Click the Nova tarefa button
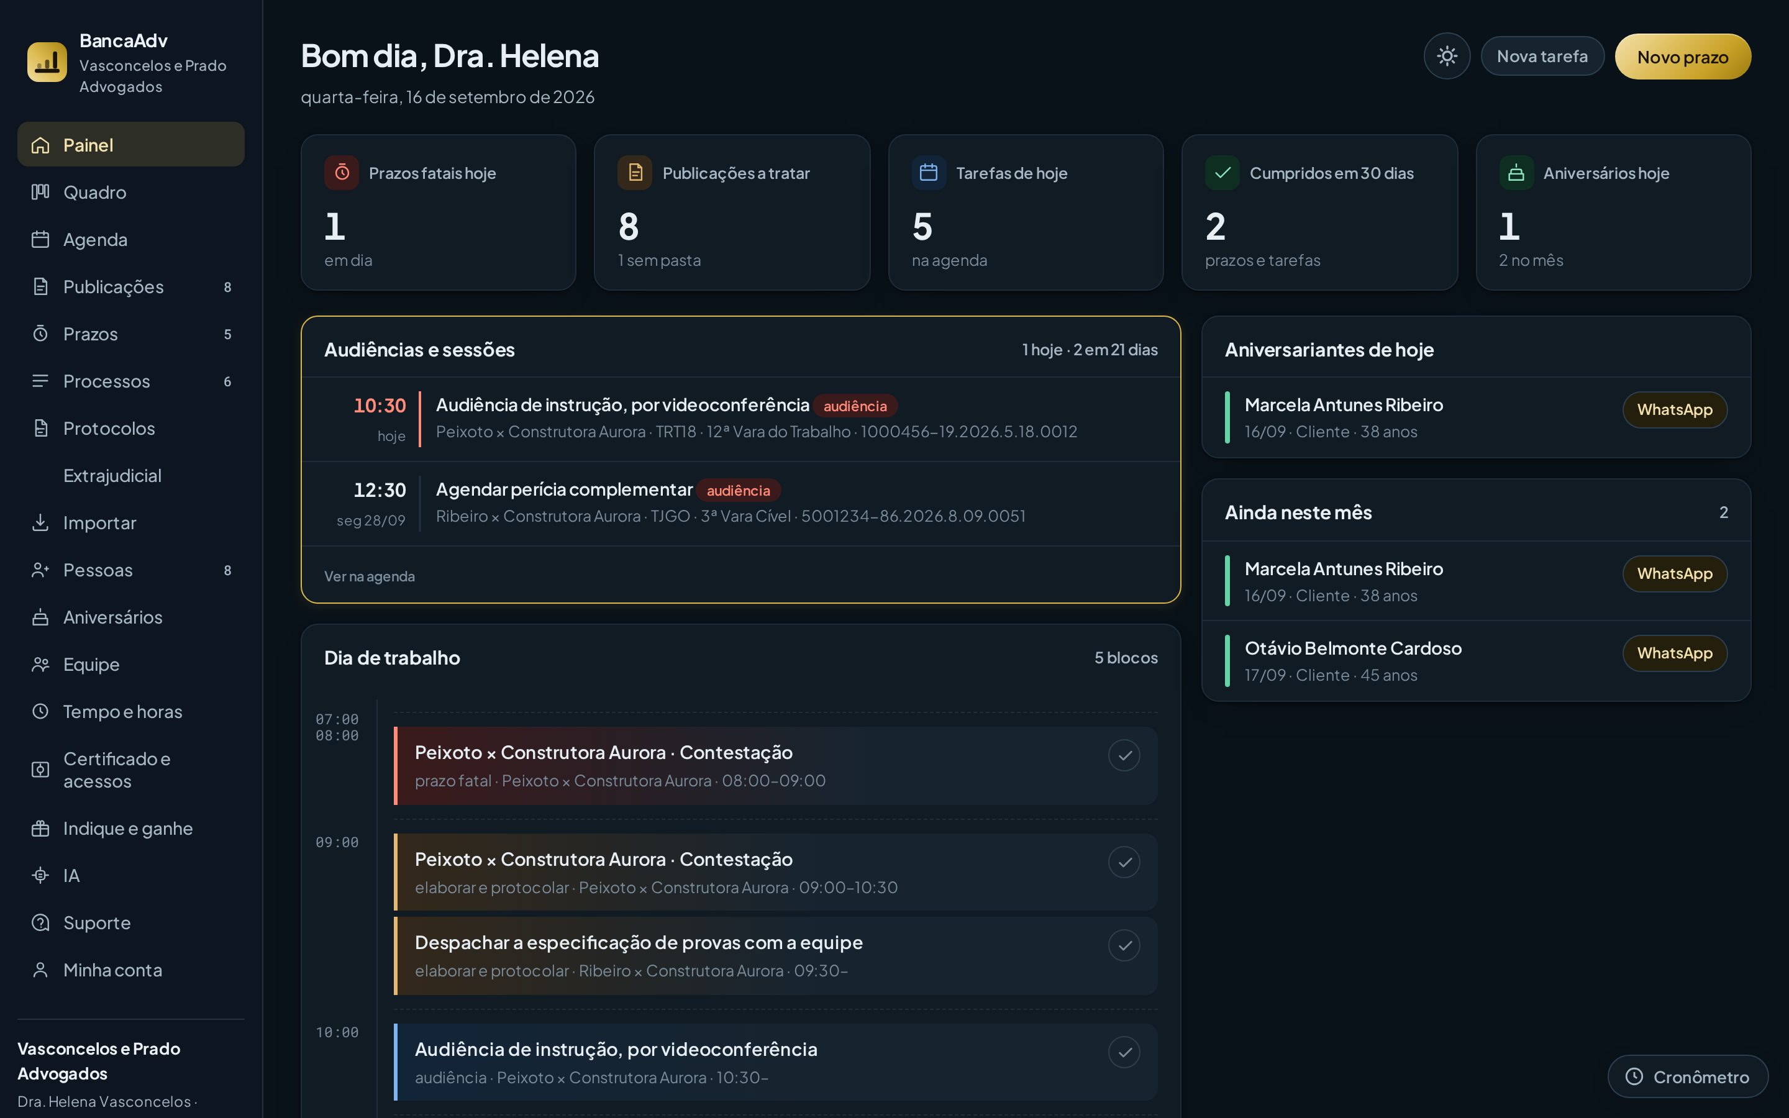This screenshot has height=1118, width=1789. [1542, 56]
